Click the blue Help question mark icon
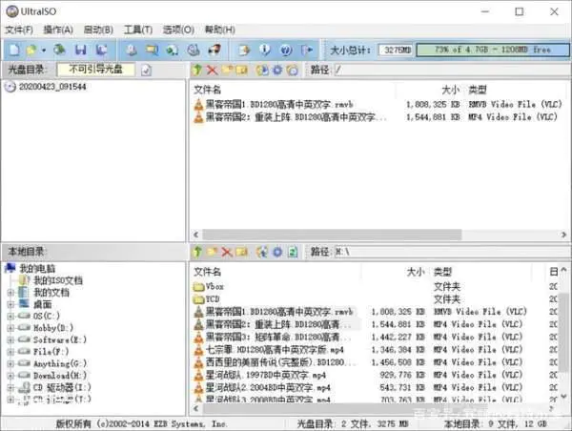This screenshot has height=431, width=572. point(286,50)
